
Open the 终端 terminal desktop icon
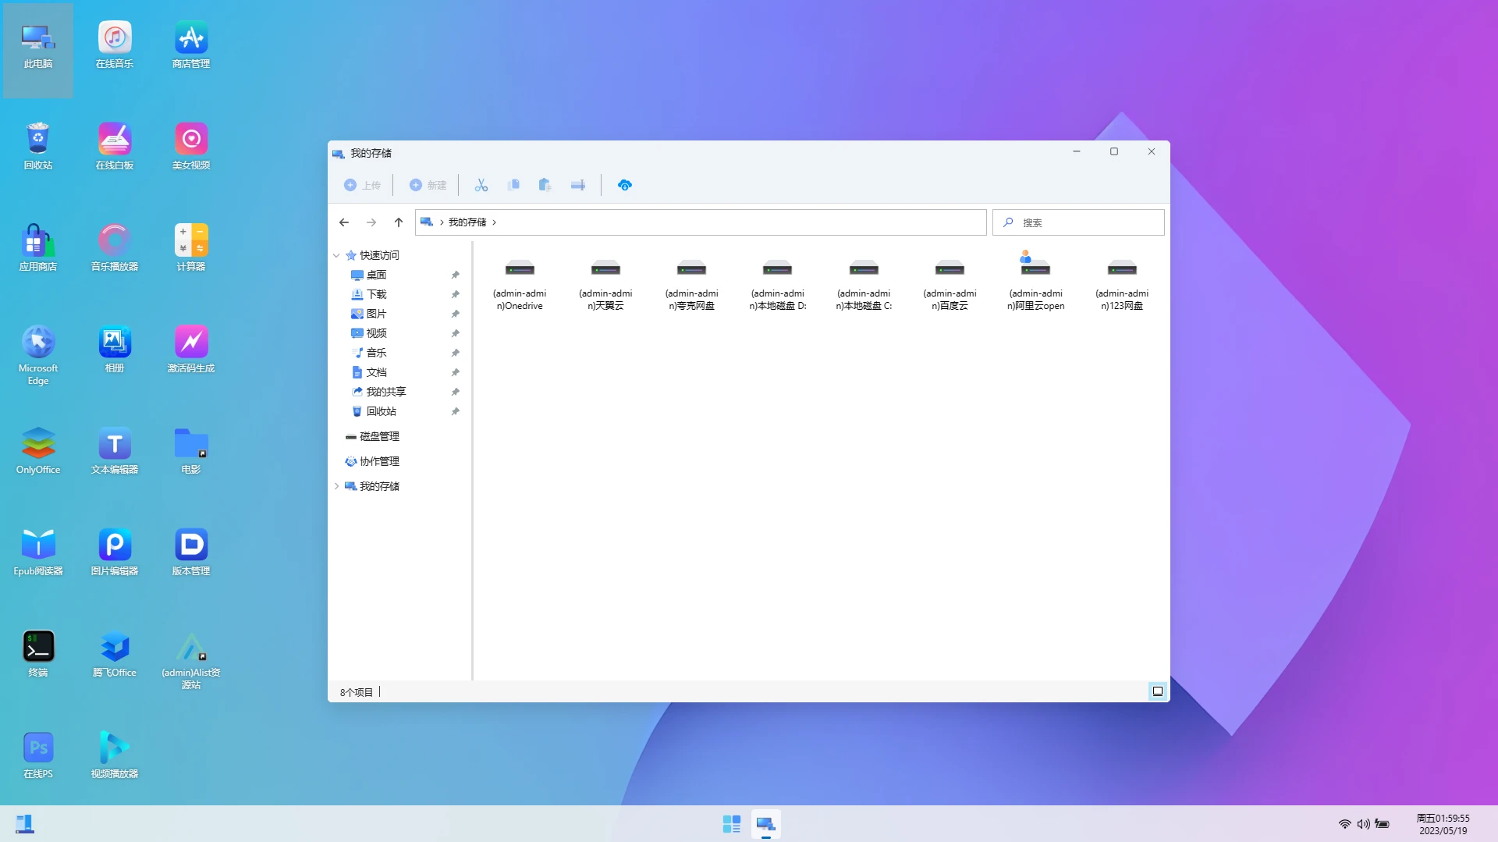(38, 654)
